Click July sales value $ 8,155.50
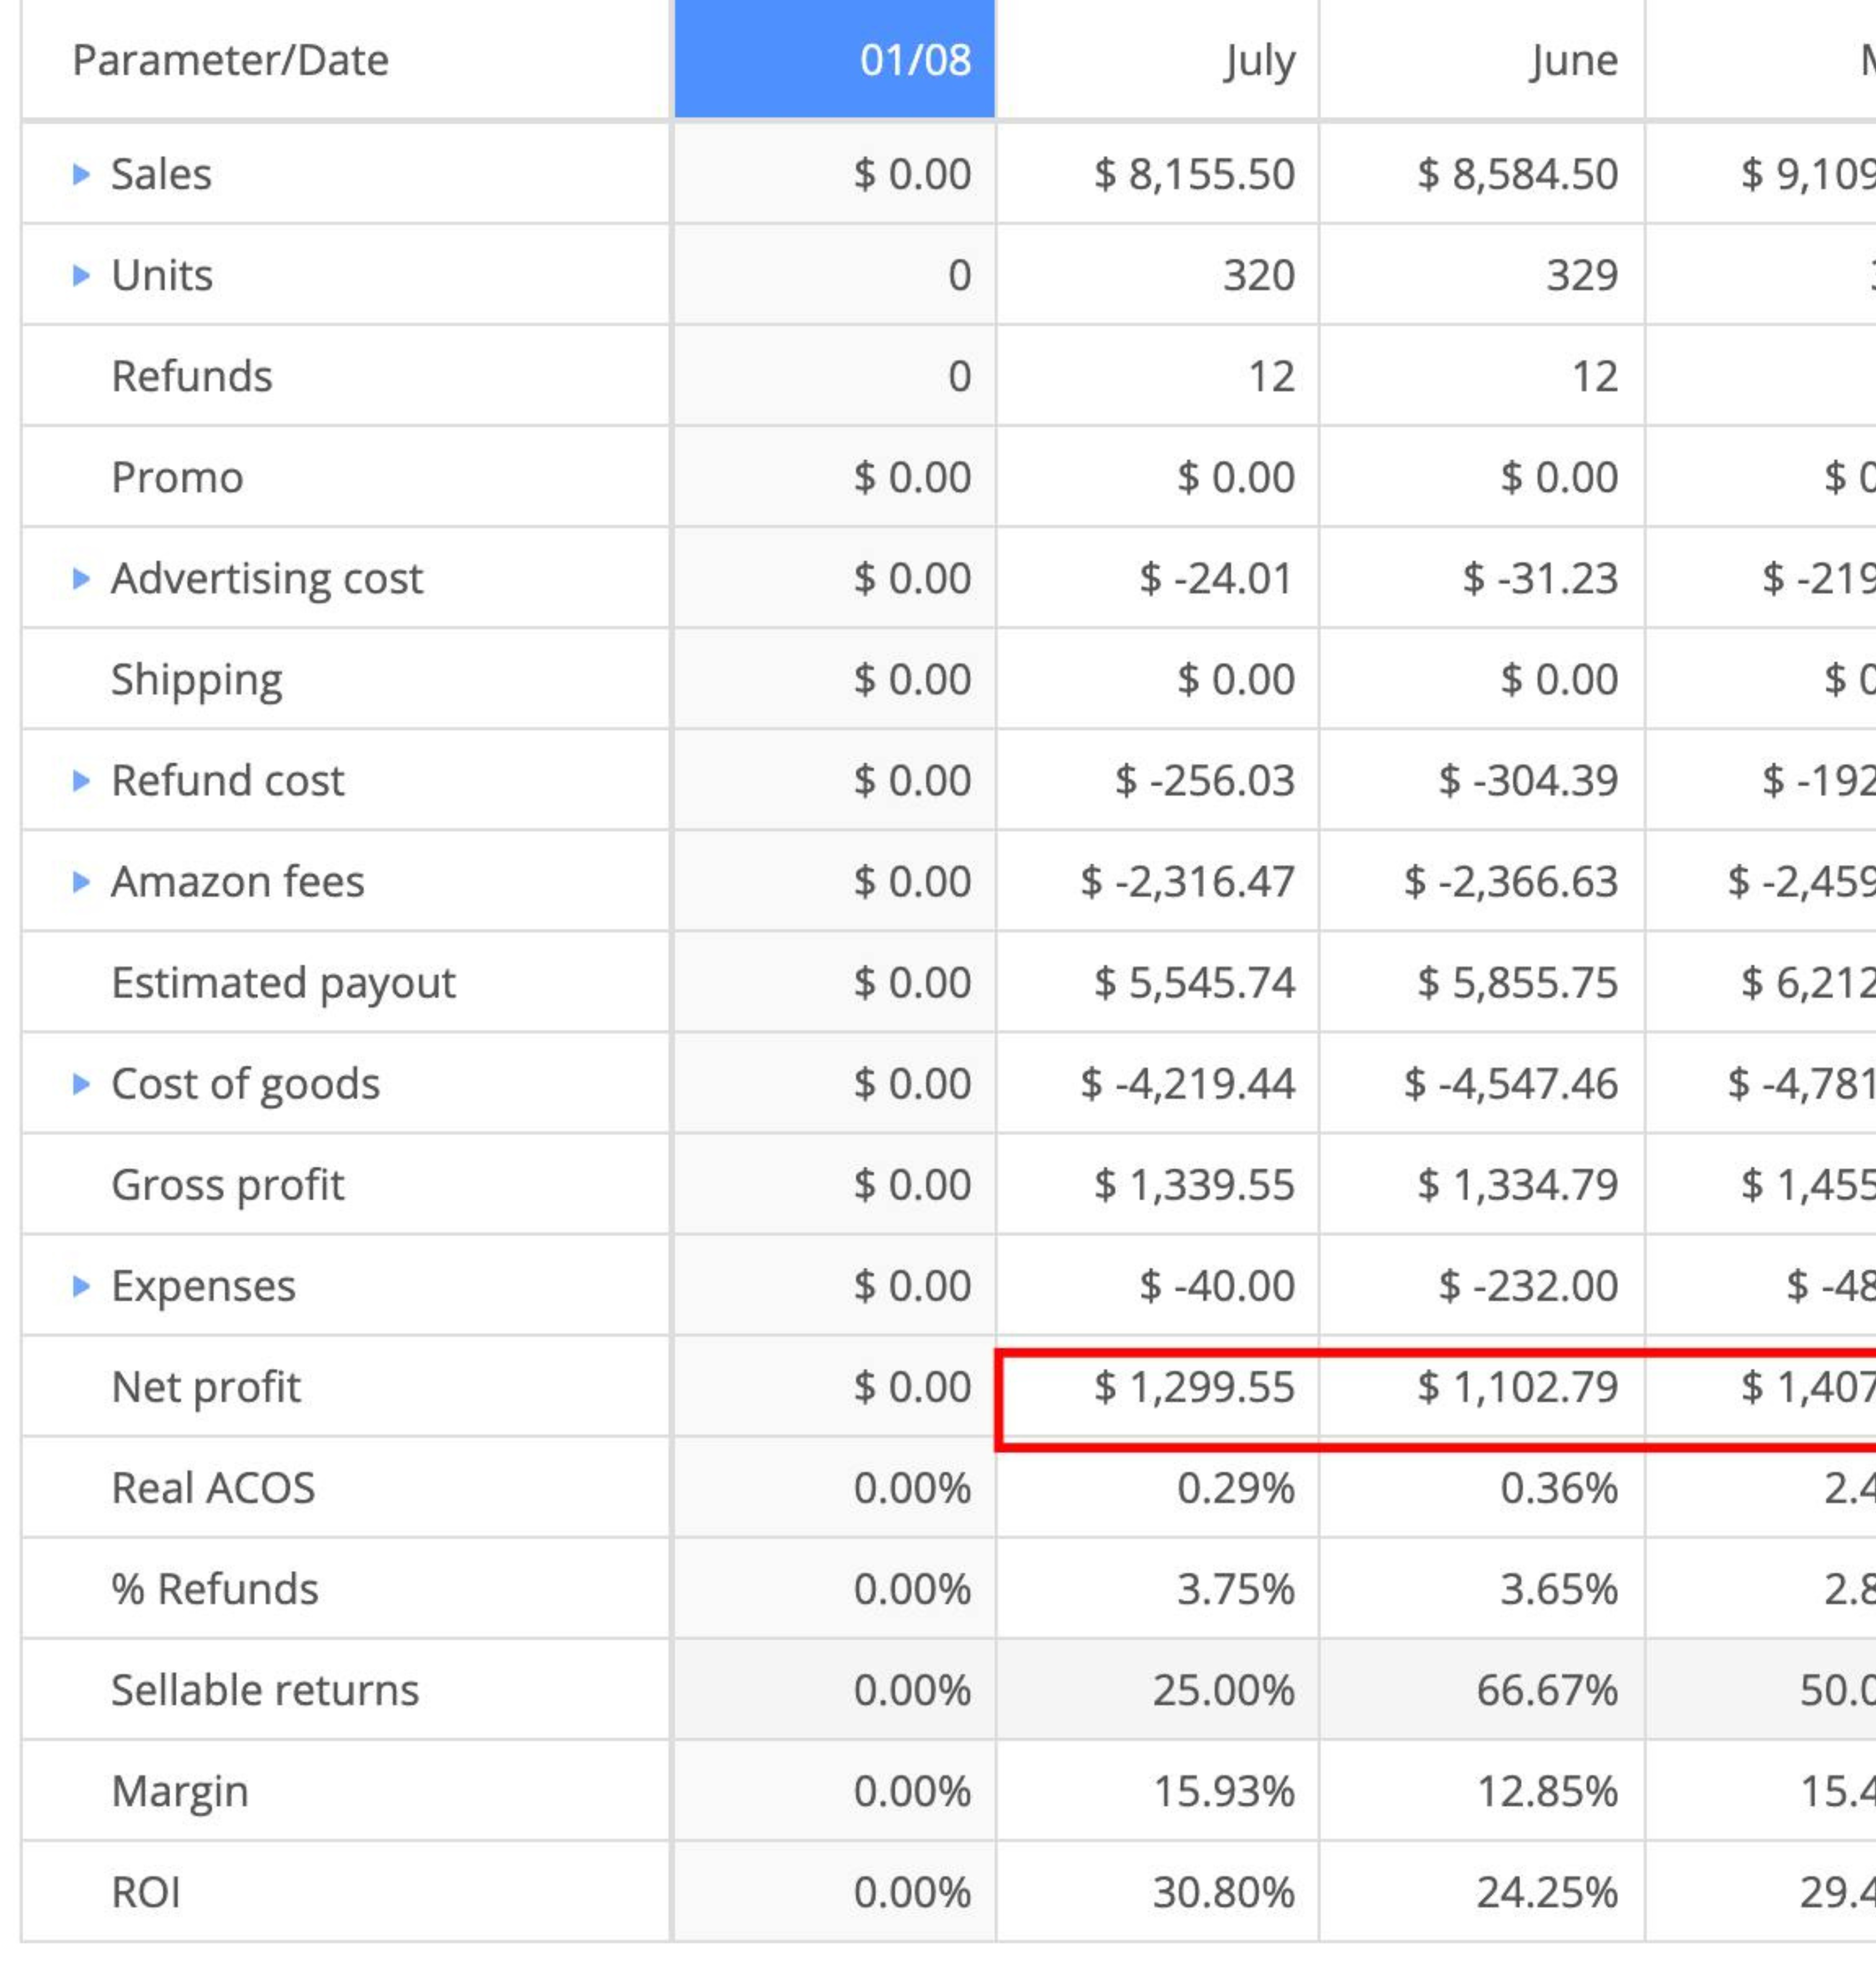Viewport: 1876px width, 1966px height. click(x=1194, y=175)
